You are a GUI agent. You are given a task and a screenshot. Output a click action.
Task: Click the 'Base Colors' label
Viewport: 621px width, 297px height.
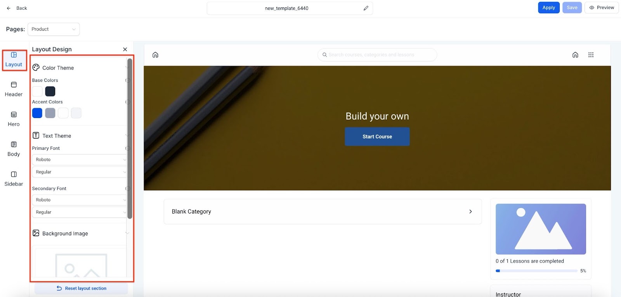(x=45, y=80)
